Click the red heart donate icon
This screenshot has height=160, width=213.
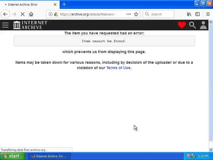point(182,25)
